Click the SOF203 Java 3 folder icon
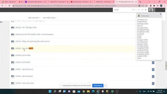 tap(13, 49)
